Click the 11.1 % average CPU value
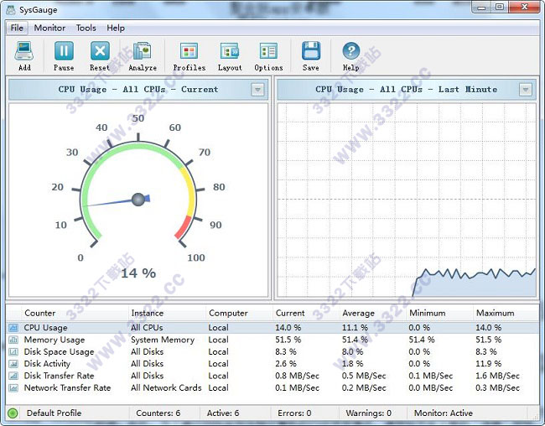Viewport: 545px width, 426px height. [355, 328]
